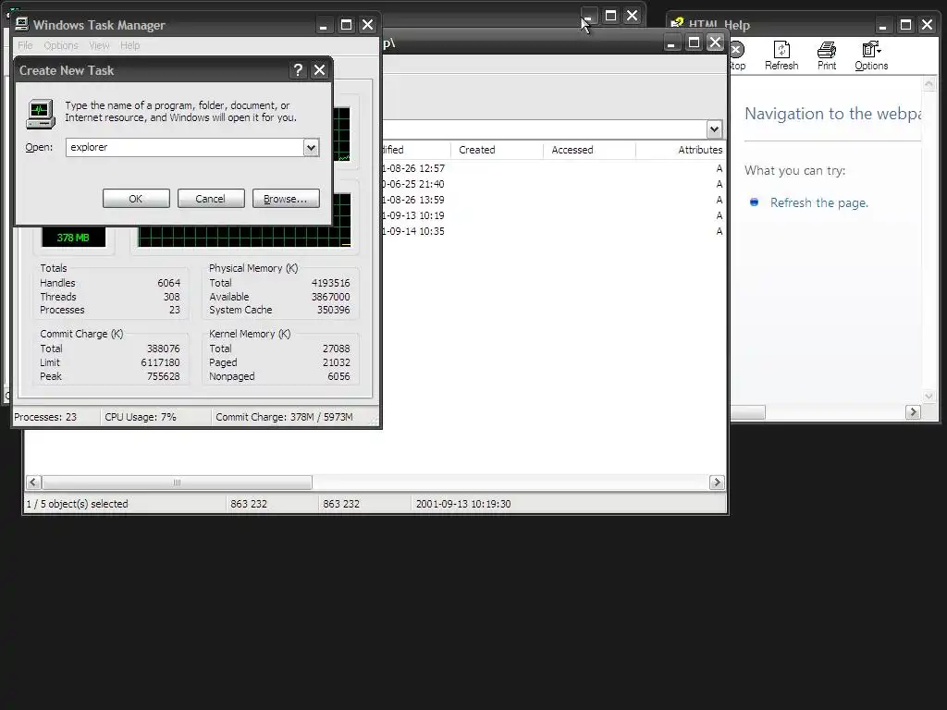The width and height of the screenshot is (947, 710).
Task: Click the Task Manager title bar icon
Action: point(22,24)
